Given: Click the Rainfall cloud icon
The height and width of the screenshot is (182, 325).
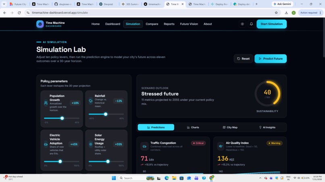Looking at the screenshot, I should tap(91, 101).
